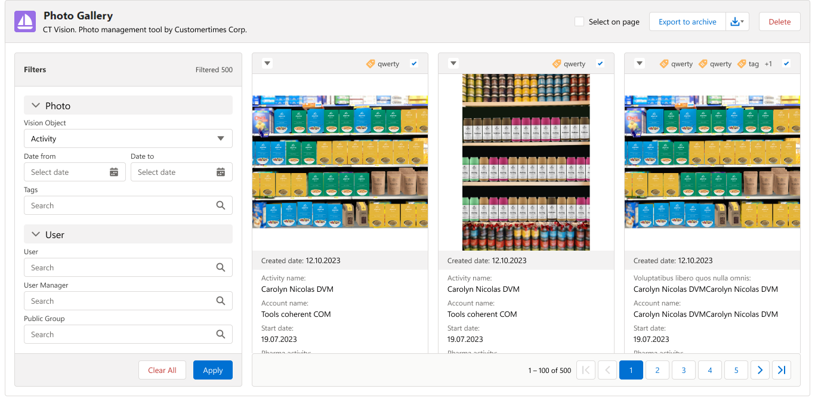Uncheck the third photo card checkbox
Viewport: 815px width, 401px height.
pos(786,64)
